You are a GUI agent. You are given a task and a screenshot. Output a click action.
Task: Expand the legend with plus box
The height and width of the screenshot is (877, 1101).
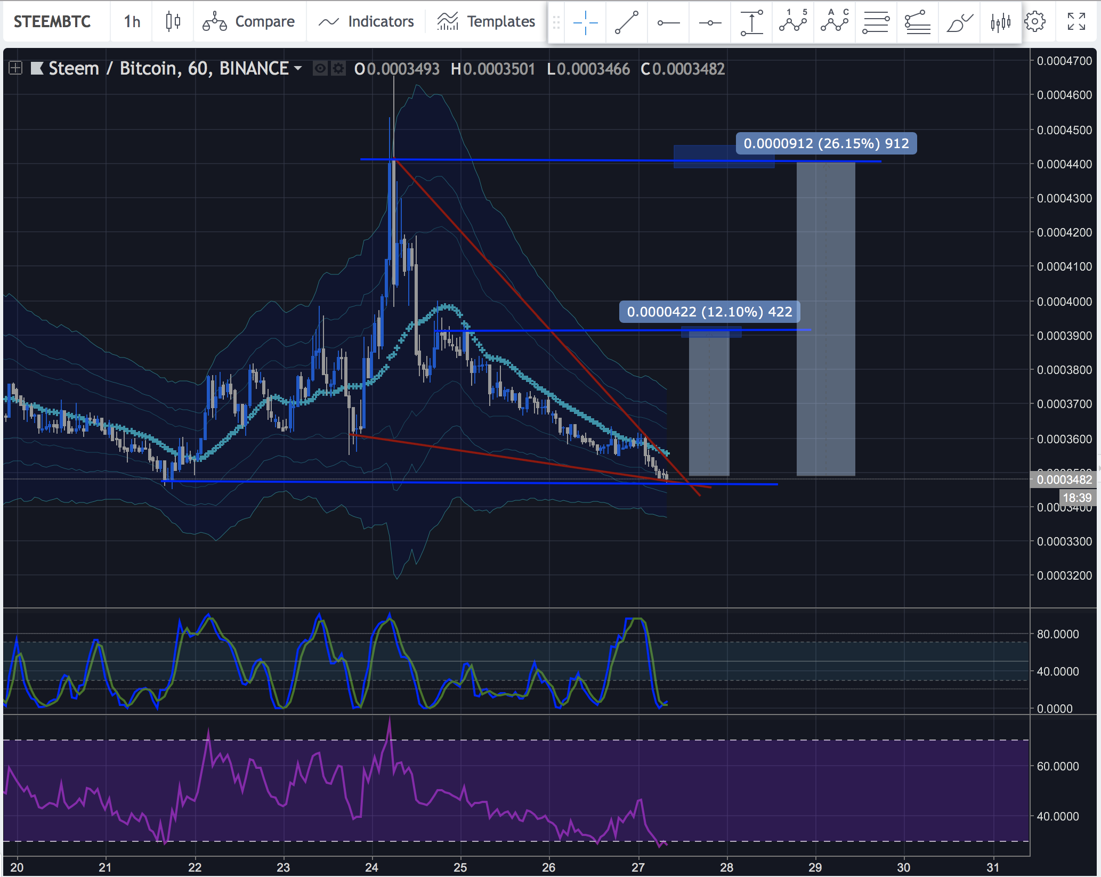click(x=15, y=68)
